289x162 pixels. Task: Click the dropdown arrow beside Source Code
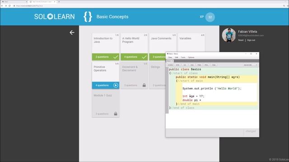[x=256, y=65]
